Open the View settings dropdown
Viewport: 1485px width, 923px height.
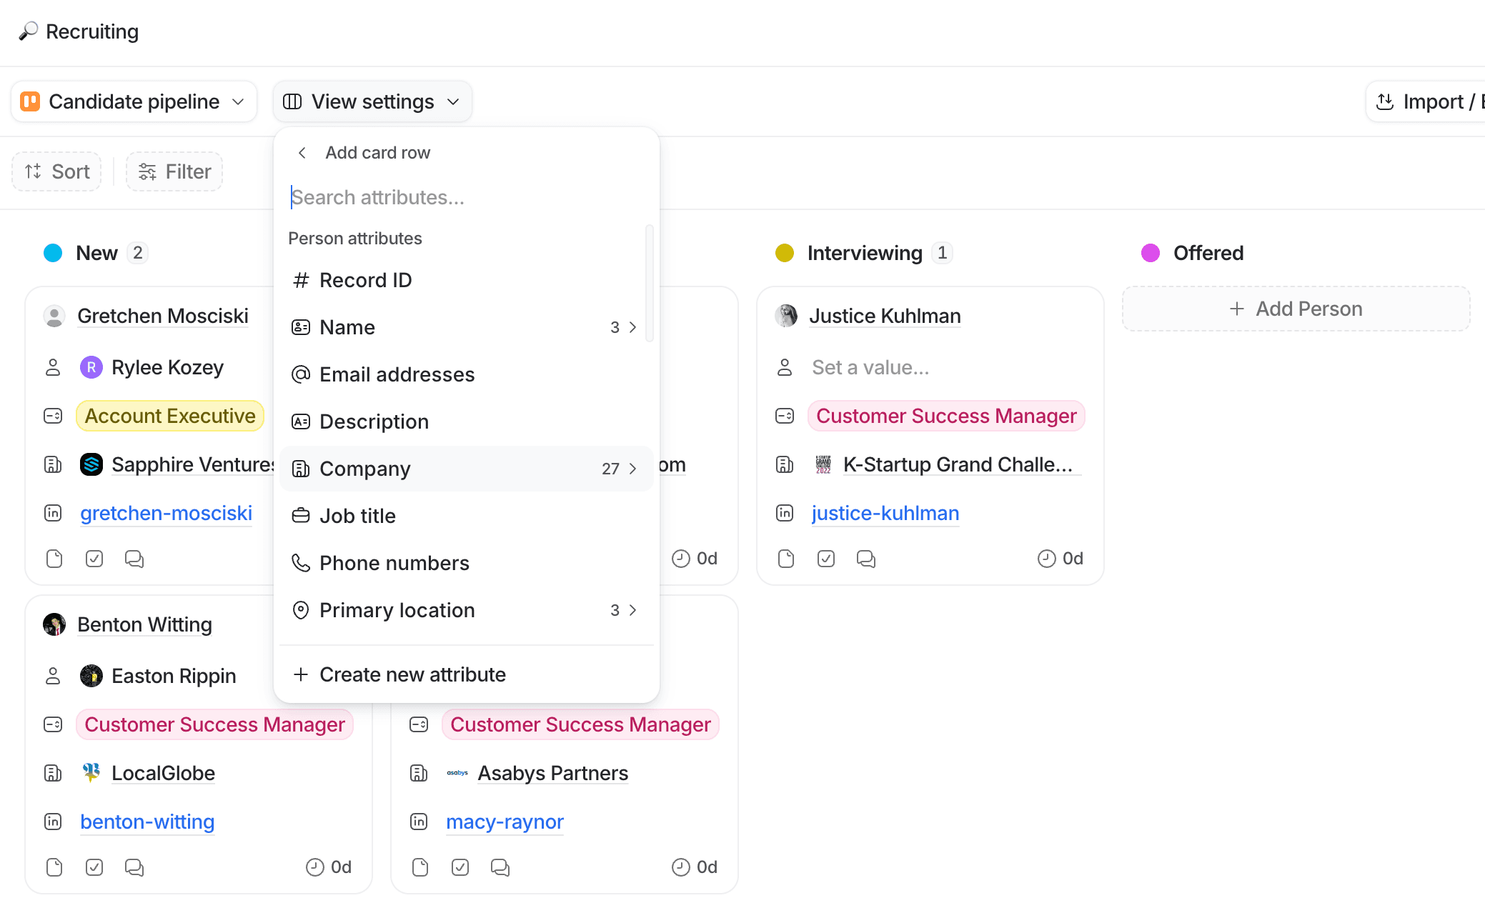(372, 101)
